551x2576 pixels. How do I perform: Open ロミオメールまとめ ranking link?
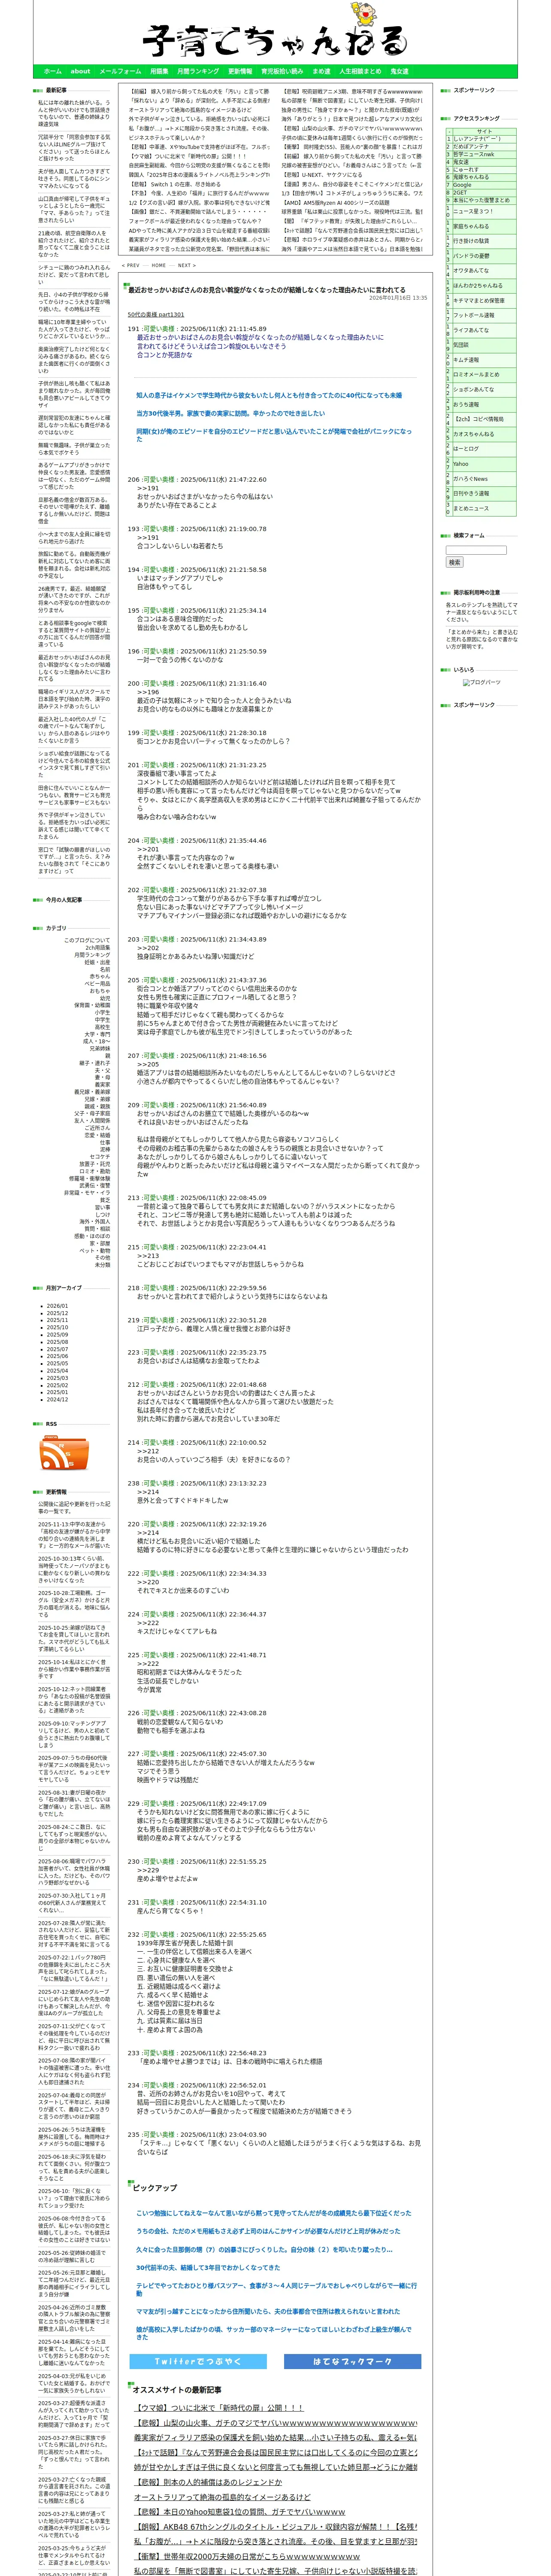point(475,374)
